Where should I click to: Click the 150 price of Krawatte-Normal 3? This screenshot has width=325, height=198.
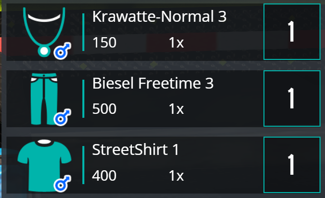[105, 43]
